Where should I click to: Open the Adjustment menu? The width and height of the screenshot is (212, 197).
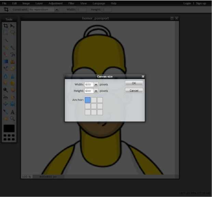click(x=56, y=3)
